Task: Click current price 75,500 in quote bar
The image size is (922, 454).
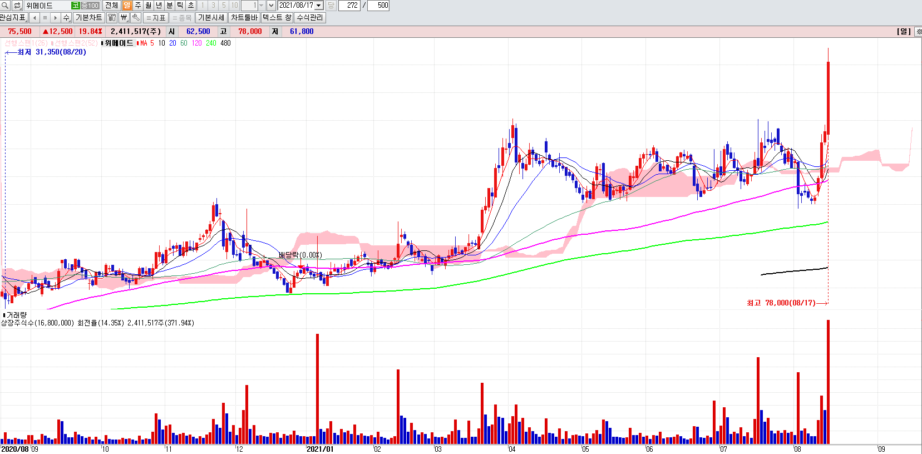Action: (20, 32)
